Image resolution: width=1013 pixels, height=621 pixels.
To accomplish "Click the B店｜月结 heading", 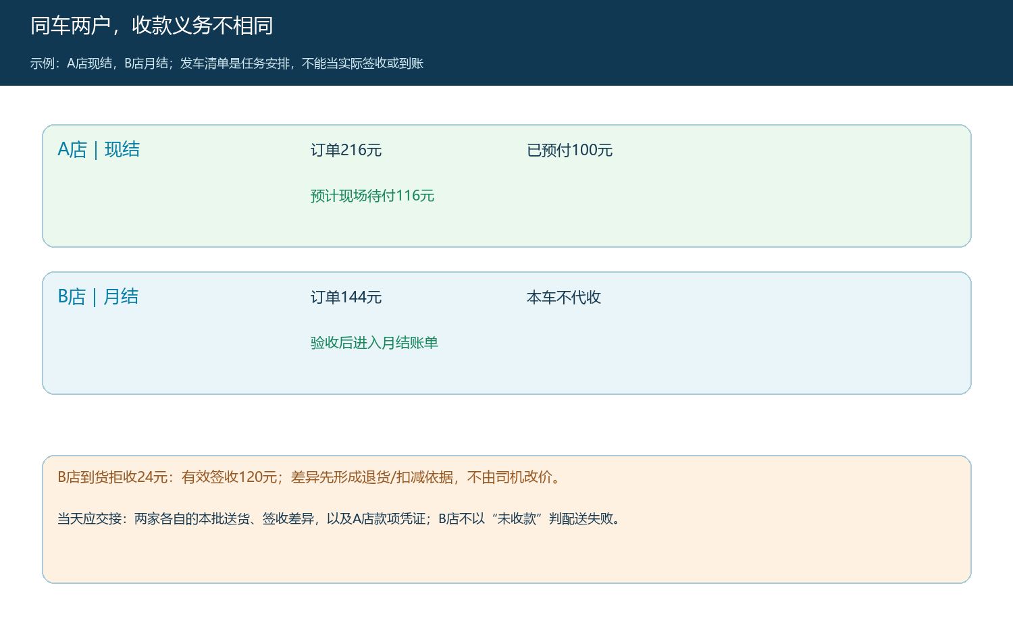I will [x=98, y=296].
